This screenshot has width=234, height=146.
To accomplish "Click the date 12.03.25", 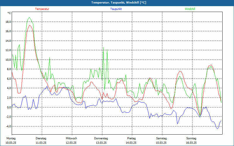I will (x=71, y=143).
